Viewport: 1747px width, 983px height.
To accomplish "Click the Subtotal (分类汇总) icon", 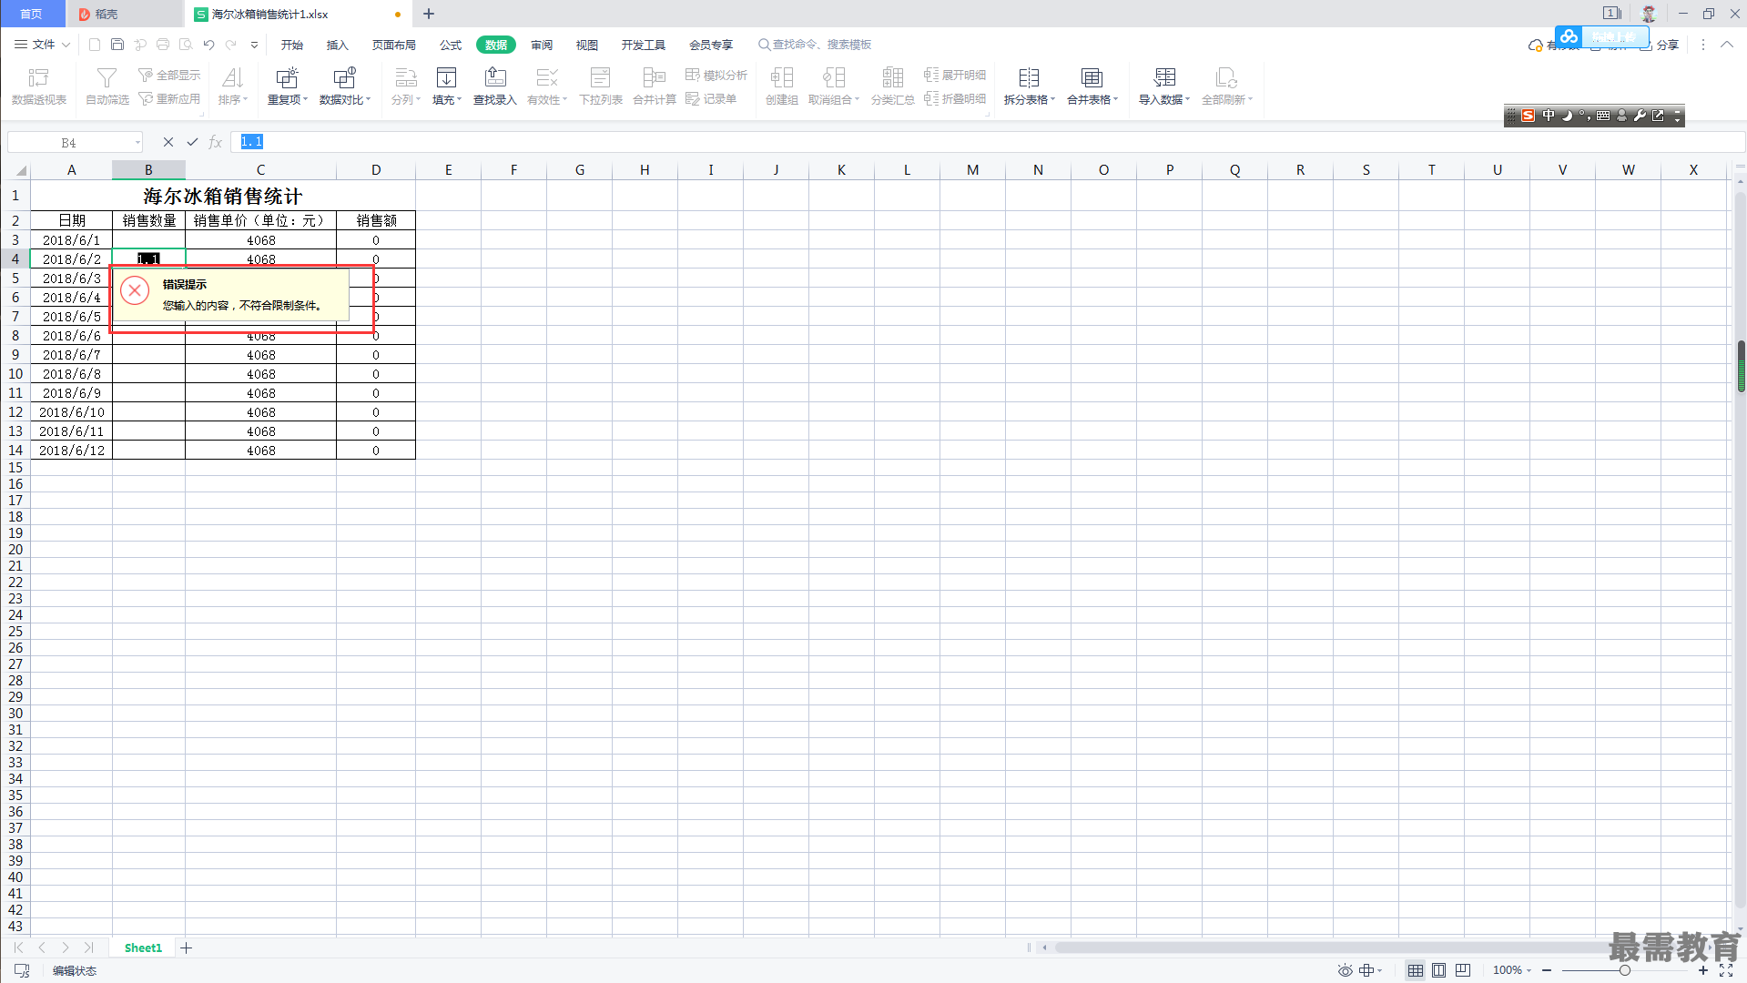I will pos(893,86).
